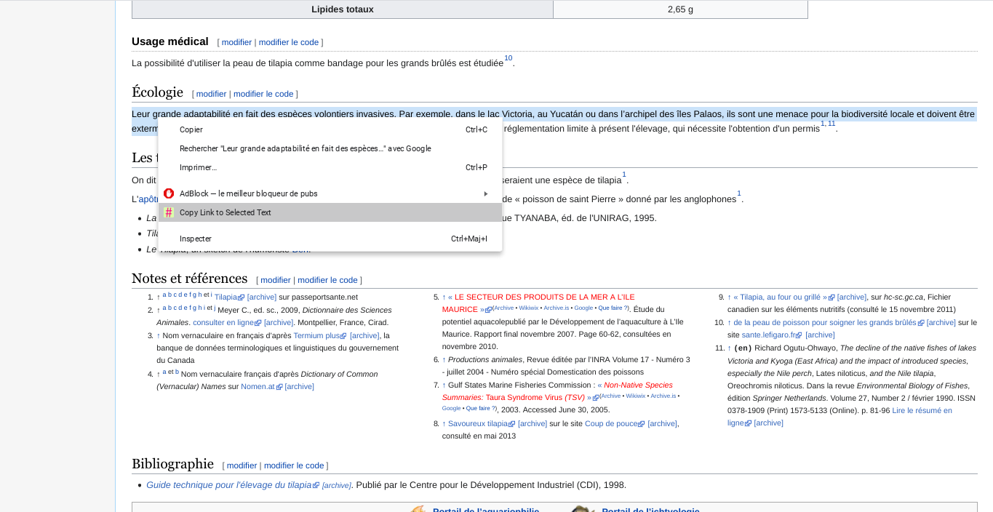Viewport: 993px width, 512px height.
Task: Choose Imprimer… in the context menu
Action: tap(330, 167)
